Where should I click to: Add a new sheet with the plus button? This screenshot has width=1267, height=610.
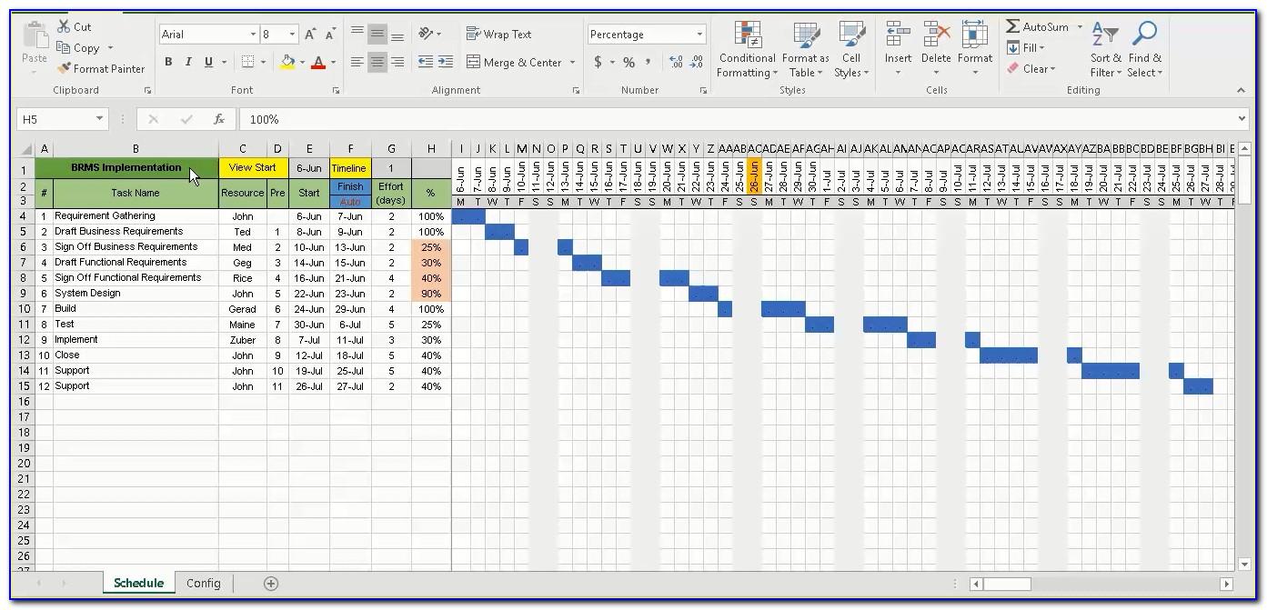click(270, 583)
